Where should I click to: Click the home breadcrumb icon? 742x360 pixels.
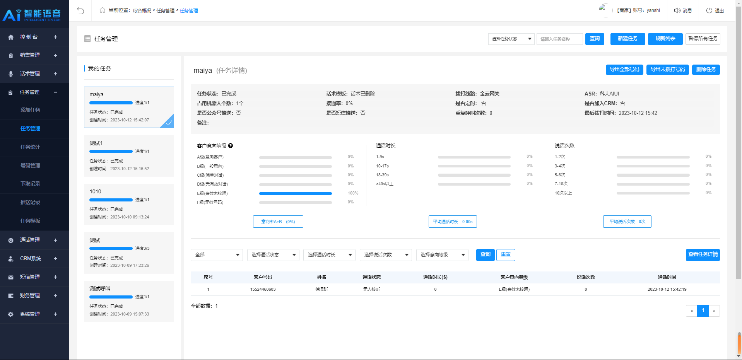[103, 10]
